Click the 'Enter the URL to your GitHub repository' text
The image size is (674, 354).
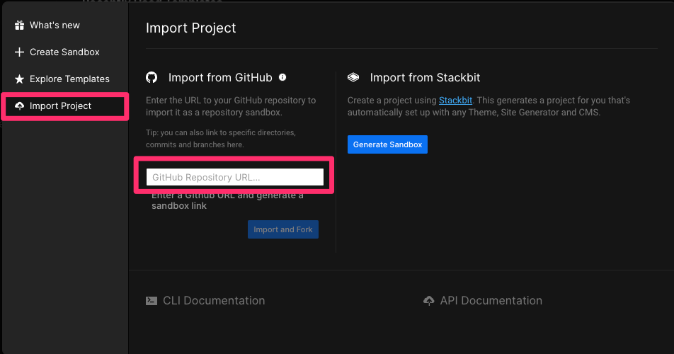(231, 106)
